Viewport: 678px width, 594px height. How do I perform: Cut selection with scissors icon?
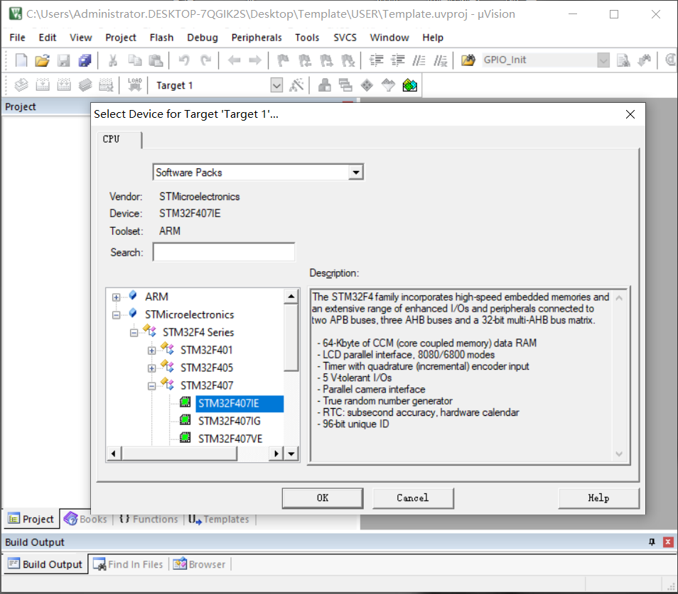coord(113,60)
